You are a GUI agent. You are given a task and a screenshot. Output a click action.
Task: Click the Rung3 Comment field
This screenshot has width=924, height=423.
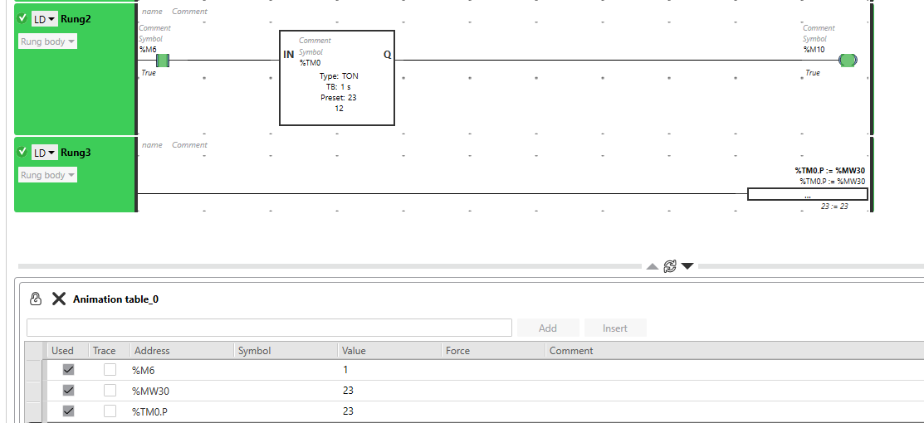point(190,145)
